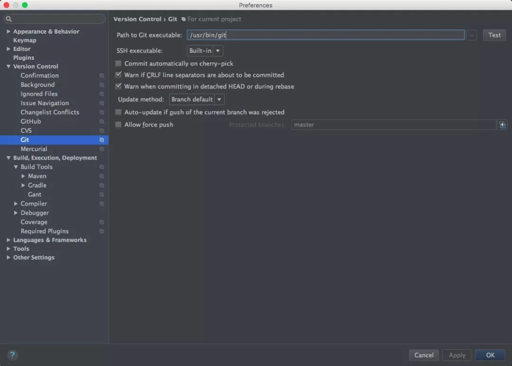Click project-level icon on selected Git row
The image size is (512, 366).
[x=101, y=140]
